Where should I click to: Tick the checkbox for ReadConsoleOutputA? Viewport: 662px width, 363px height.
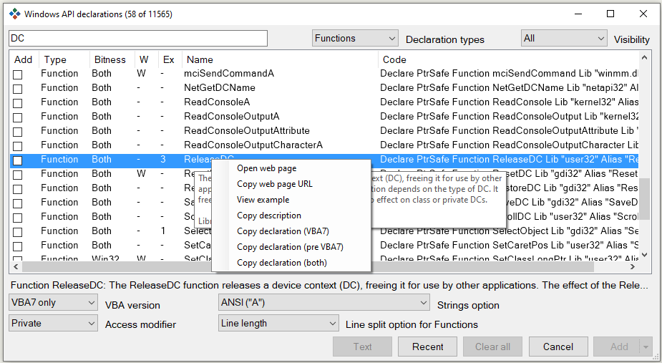point(18,118)
